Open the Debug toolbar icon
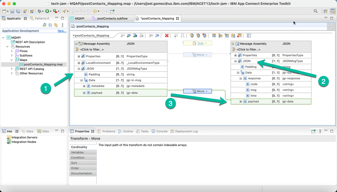Viewport: 337px width, 192px height. pyautogui.click(x=39, y=11)
